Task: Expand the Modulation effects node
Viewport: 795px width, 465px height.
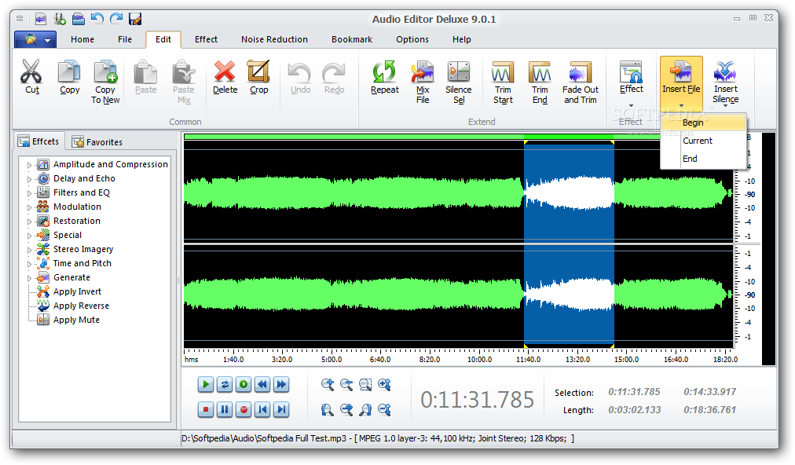Action: pyautogui.click(x=29, y=207)
